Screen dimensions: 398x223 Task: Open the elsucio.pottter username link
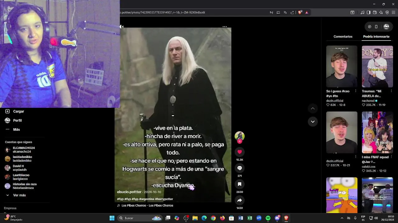[x=129, y=192]
